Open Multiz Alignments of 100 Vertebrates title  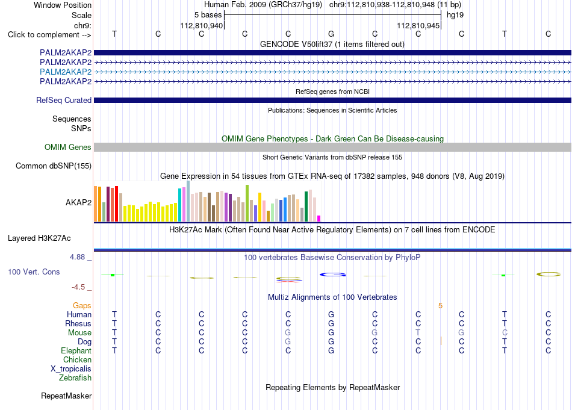click(332, 297)
